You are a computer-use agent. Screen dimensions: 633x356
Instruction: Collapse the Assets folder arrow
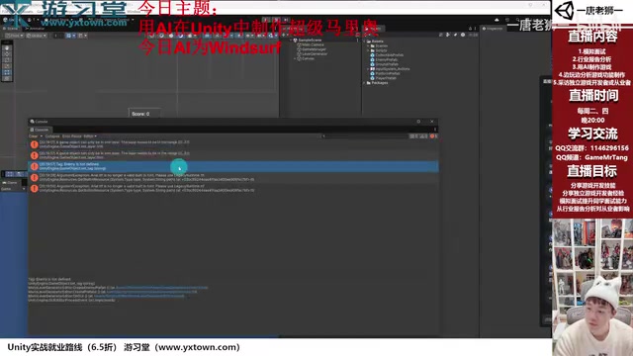click(365, 42)
